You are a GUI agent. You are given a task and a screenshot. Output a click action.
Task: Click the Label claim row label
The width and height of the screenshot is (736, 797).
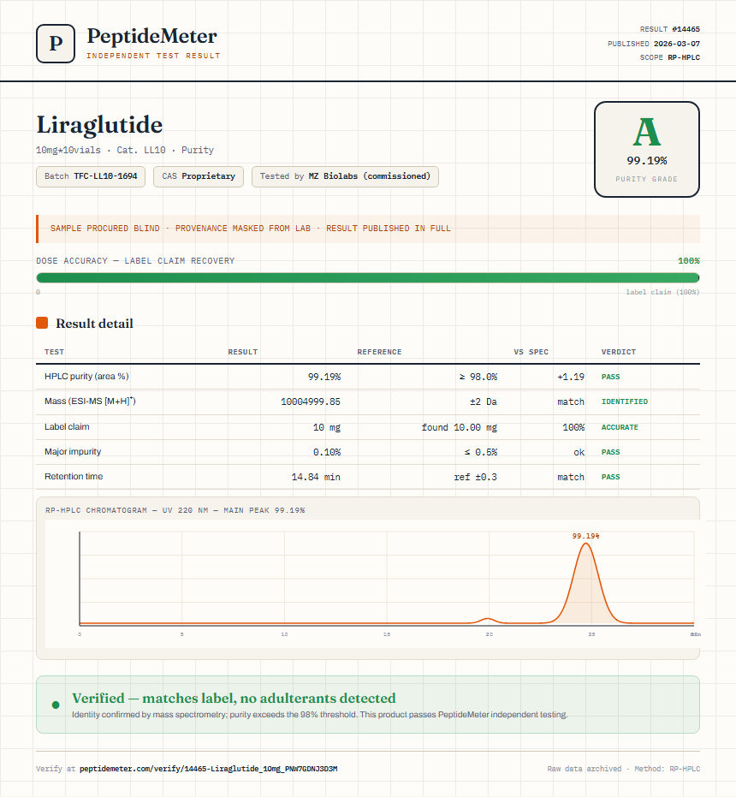67,426
